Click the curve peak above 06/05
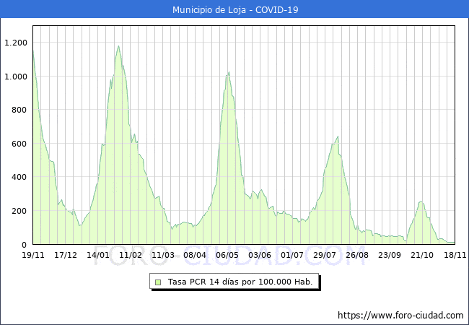The image size is (469, 325). [x=228, y=72]
